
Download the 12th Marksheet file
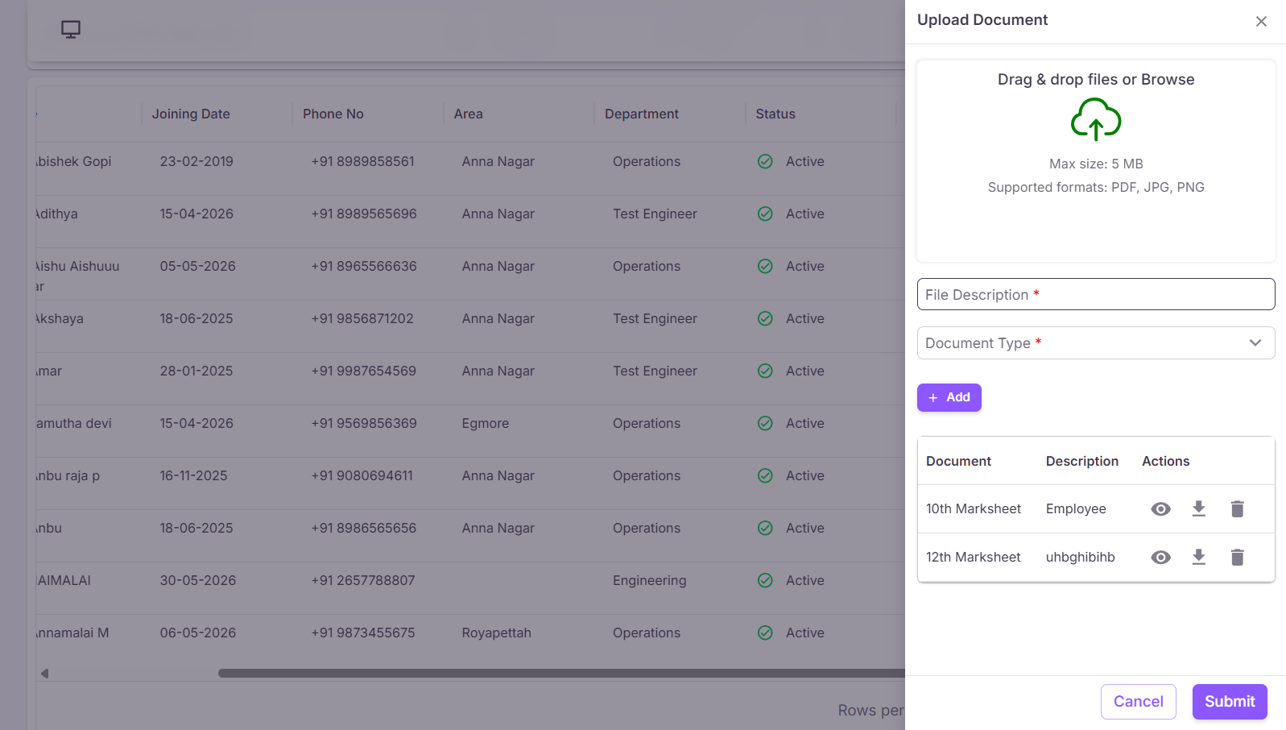pyautogui.click(x=1199, y=557)
